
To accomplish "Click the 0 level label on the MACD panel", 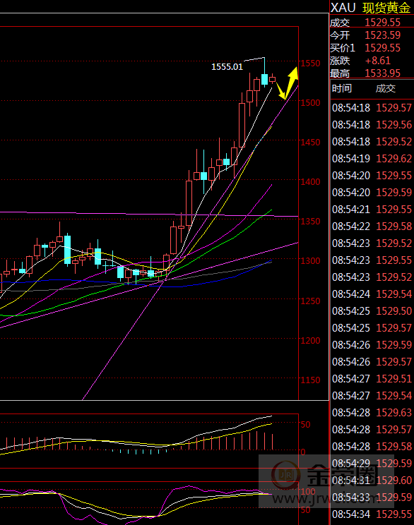I will [x=303, y=452].
